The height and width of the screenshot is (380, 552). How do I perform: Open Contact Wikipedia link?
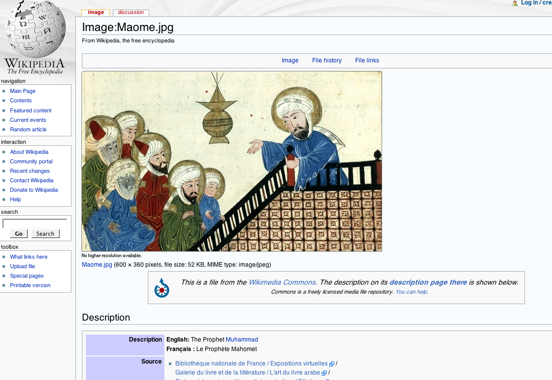31,180
